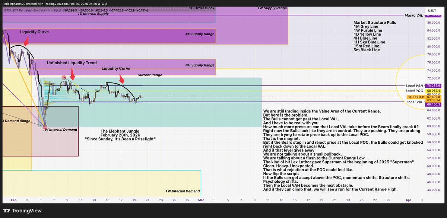447x218 pixels.
Task: Click the 'Market Structure Pulls' heading text
Action: [x=375, y=22]
